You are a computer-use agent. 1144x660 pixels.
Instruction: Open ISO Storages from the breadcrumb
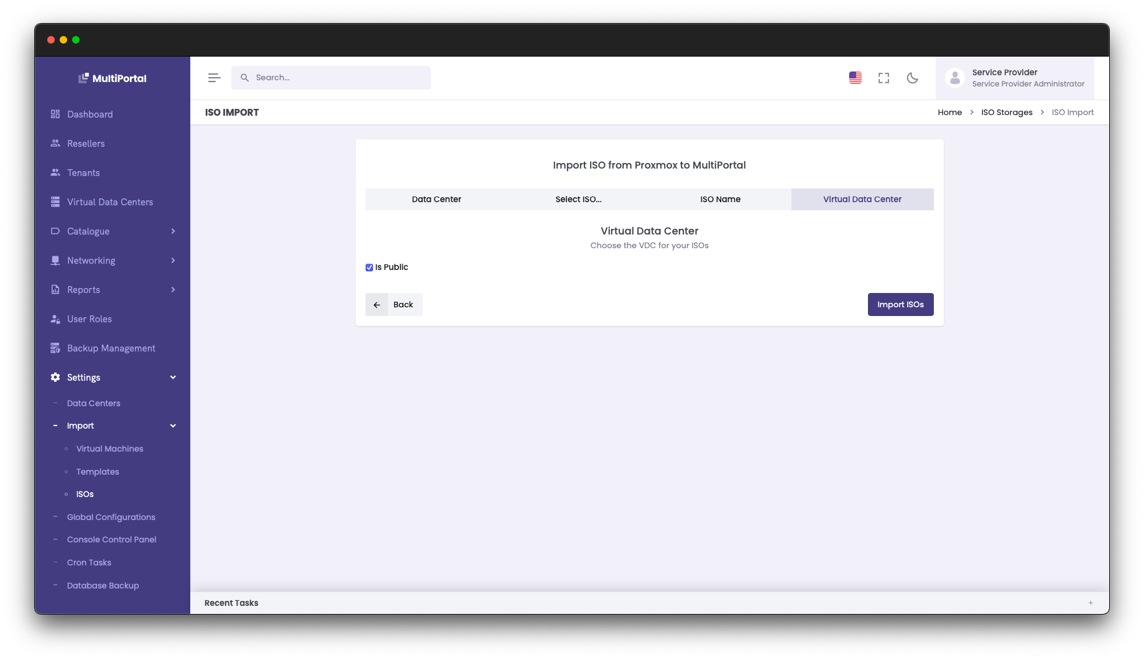(1006, 112)
